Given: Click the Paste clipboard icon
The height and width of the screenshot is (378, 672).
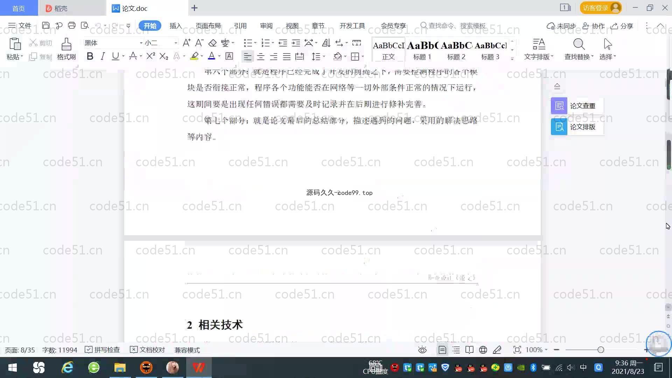Looking at the screenshot, I should point(15,44).
